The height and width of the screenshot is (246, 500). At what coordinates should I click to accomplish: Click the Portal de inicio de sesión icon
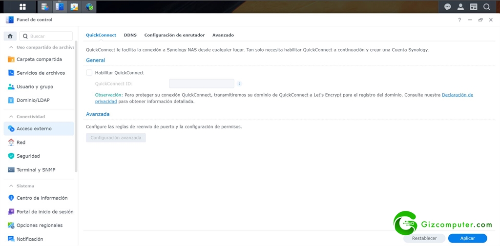point(11,211)
